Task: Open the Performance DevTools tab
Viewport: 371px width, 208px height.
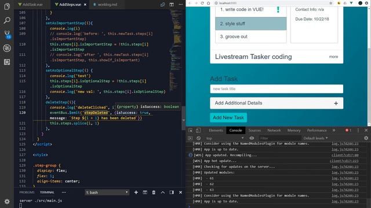Action: 317,130
